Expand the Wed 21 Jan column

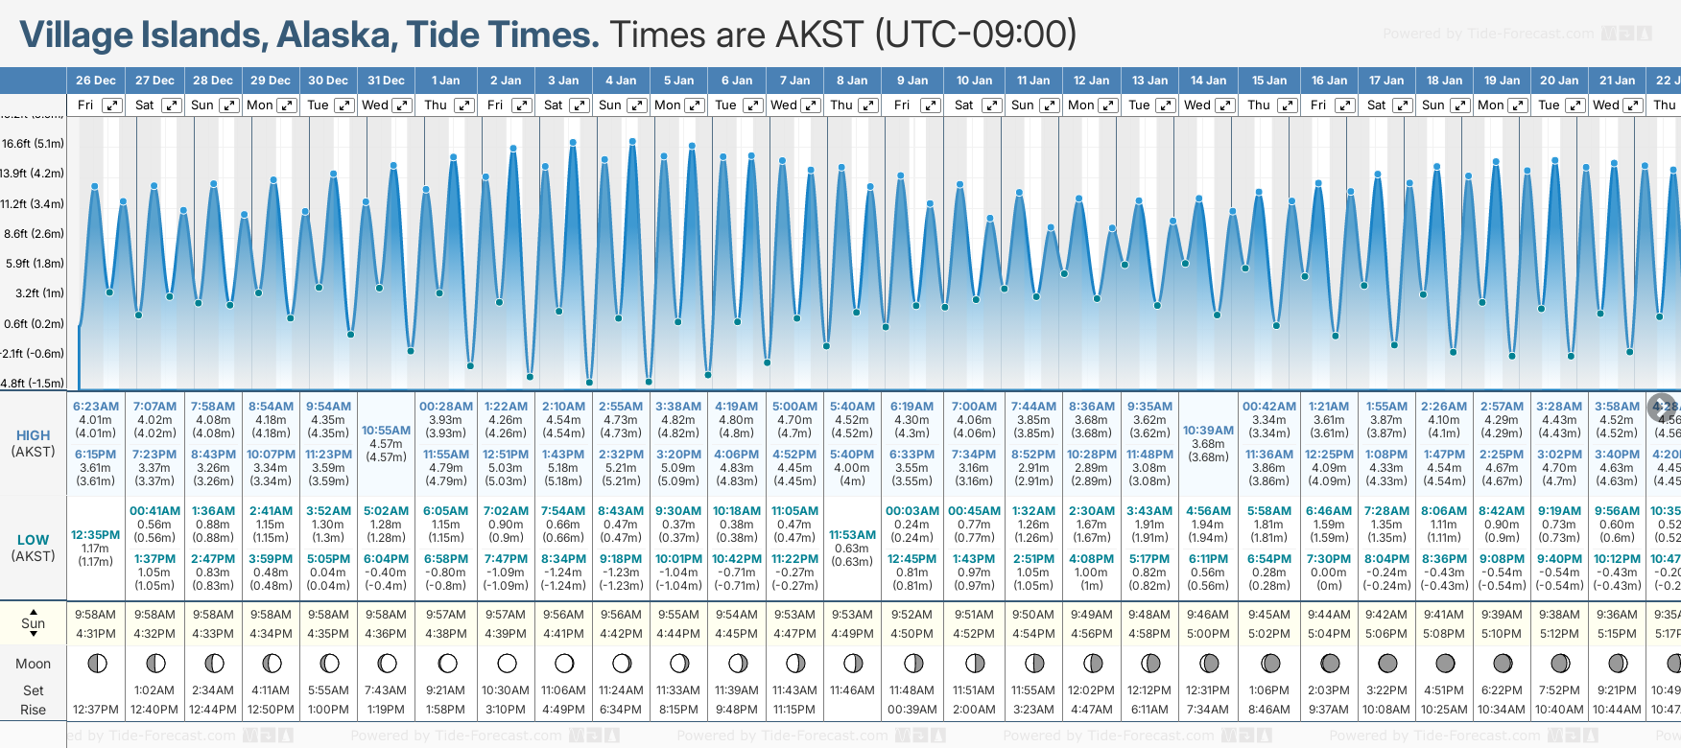pos(1632,105)
